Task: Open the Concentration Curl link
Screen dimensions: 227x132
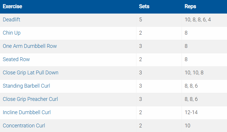Action: pos(24,126)
